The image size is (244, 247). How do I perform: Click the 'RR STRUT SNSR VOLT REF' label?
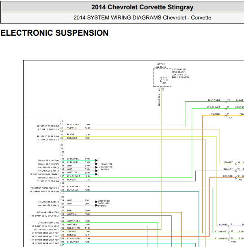point(45,240)
